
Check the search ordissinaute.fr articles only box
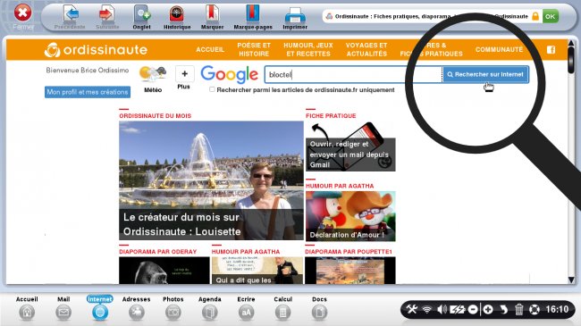click(212, 89)
